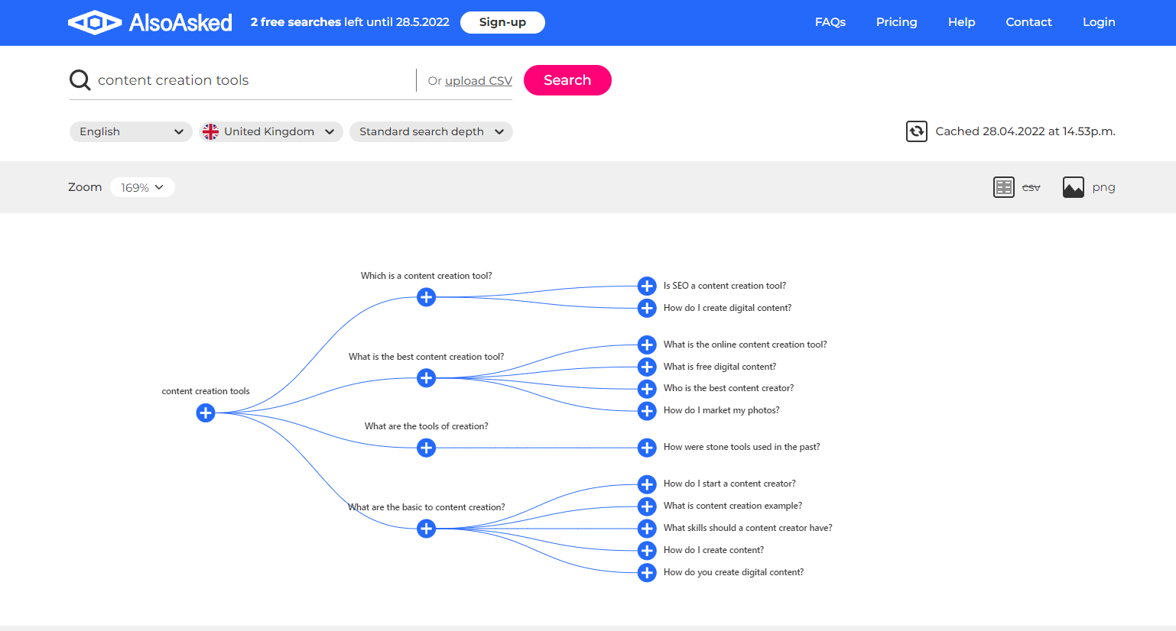The image size is (1176, 631).
Task: Open the English language dropdown
Action: (x=131, y=131)
